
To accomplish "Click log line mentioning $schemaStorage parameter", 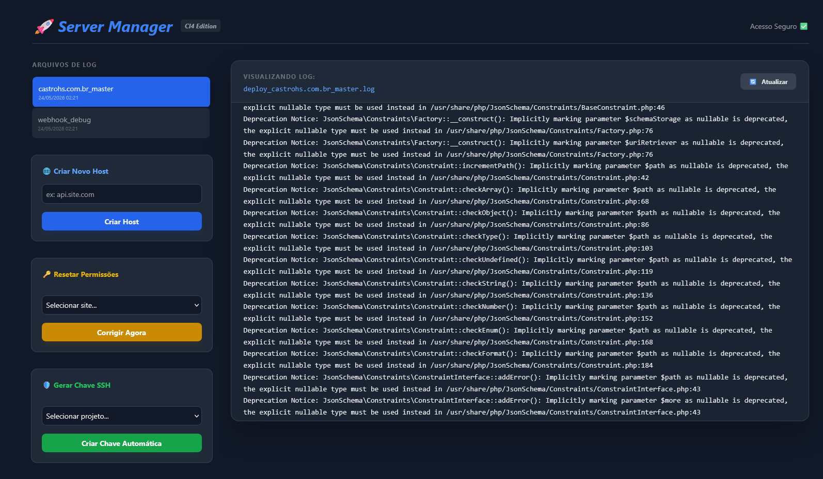I will pos(516,119).
